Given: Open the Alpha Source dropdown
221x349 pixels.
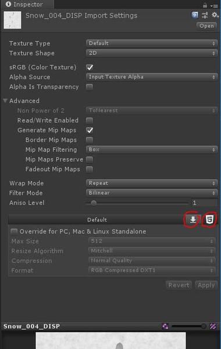Looking at the screenshot, I should 152,77.
